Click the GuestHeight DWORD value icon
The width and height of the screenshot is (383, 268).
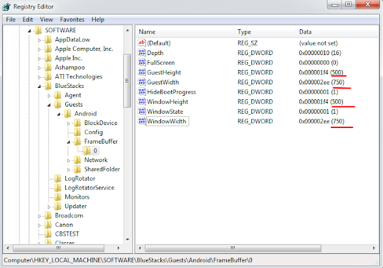pyautogui.click(x=142, y=72)
